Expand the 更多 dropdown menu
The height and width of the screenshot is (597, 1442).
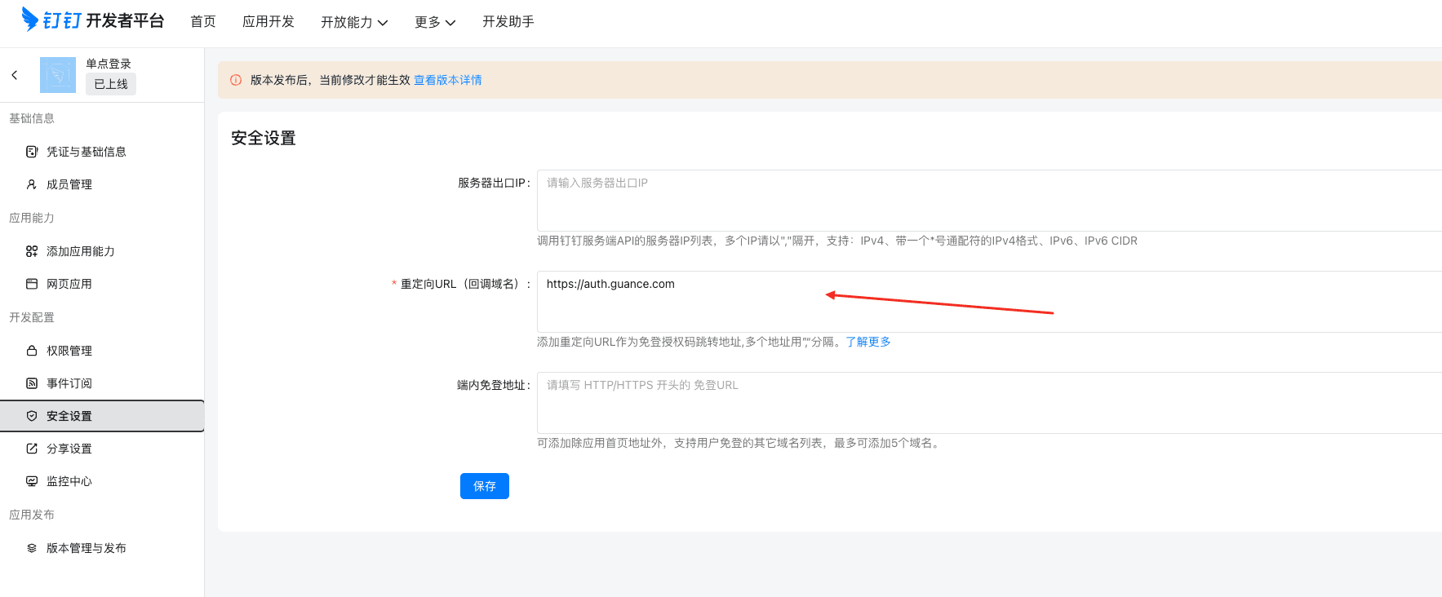tap(435, 22)
